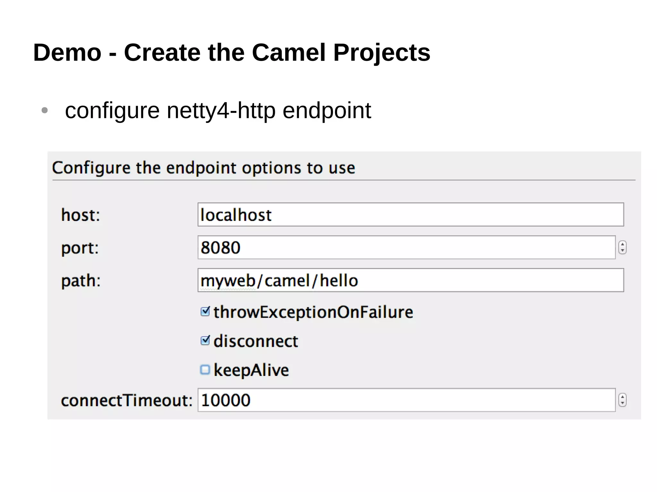
Task: Increment the port value with up arrow
Action: coord(622,244)
